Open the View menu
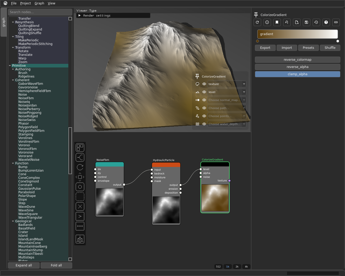The width and height of the screenshot is (345, 276). click(52, 3)
